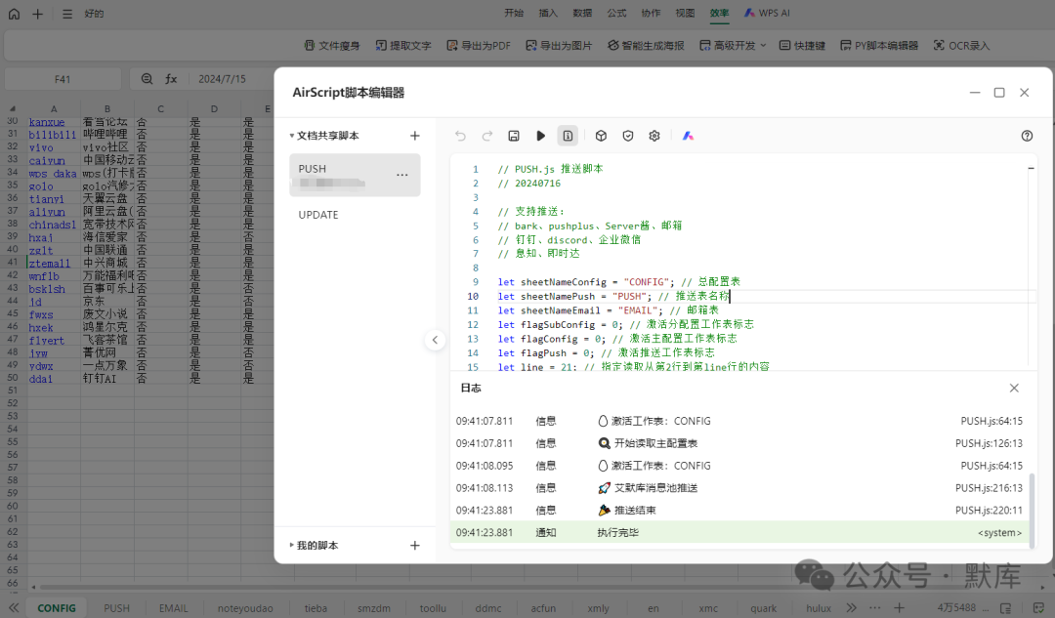This screenshot has width=1055, height=618.
Task: Select column D header
Action: (x=214, y=108)
